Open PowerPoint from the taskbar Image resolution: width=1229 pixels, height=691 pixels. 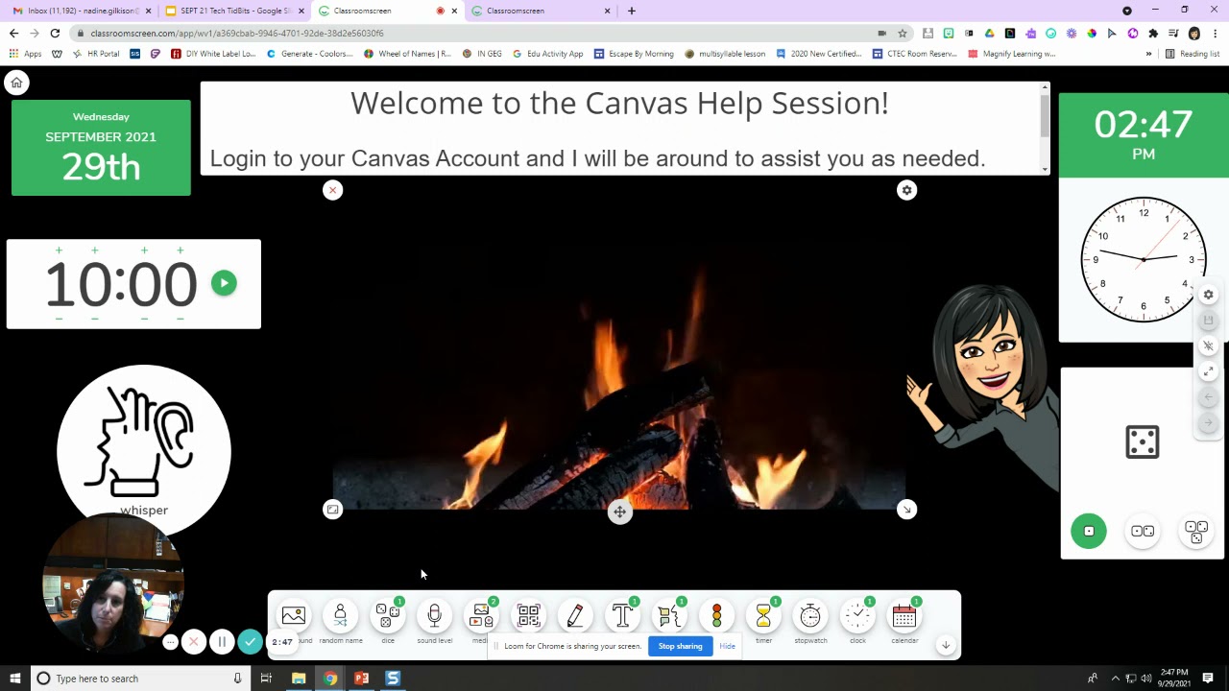click(361, 679)
